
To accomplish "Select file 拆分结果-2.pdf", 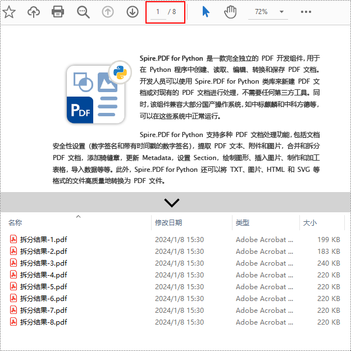I will pyautogui.click(x=44, y=252).
